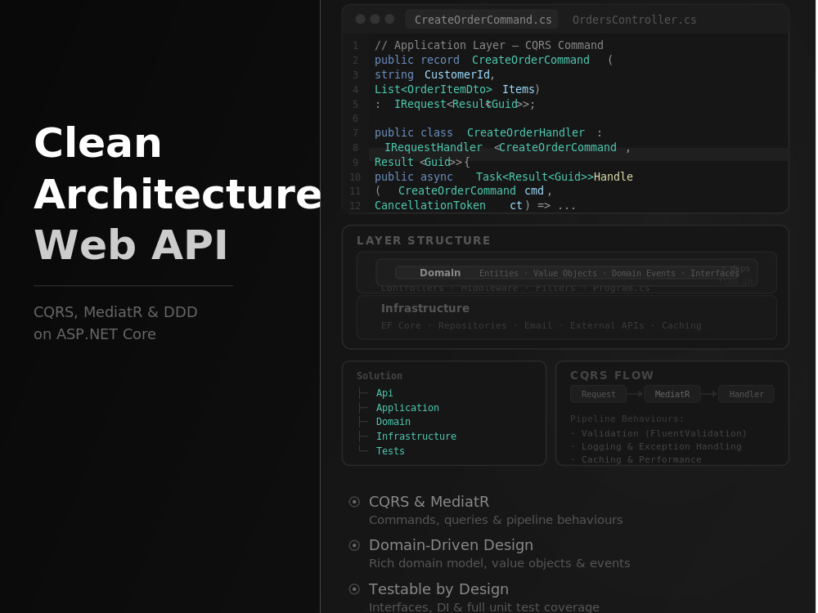Open the OrdersController.cs tab
Image resolution: width=818 pixels, height=613 pixels.
click(634, 20)
